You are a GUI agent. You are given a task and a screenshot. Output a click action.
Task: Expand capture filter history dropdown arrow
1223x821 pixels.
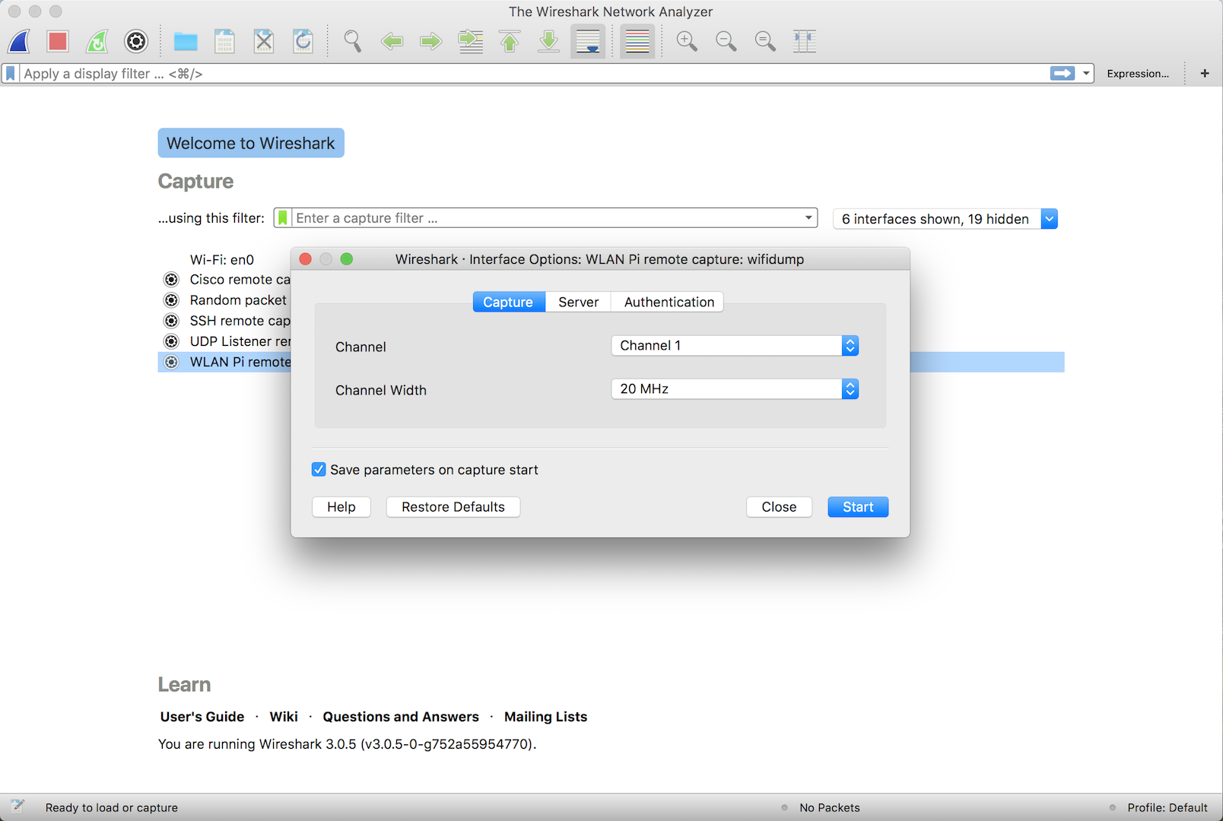(x=808, y=218)
